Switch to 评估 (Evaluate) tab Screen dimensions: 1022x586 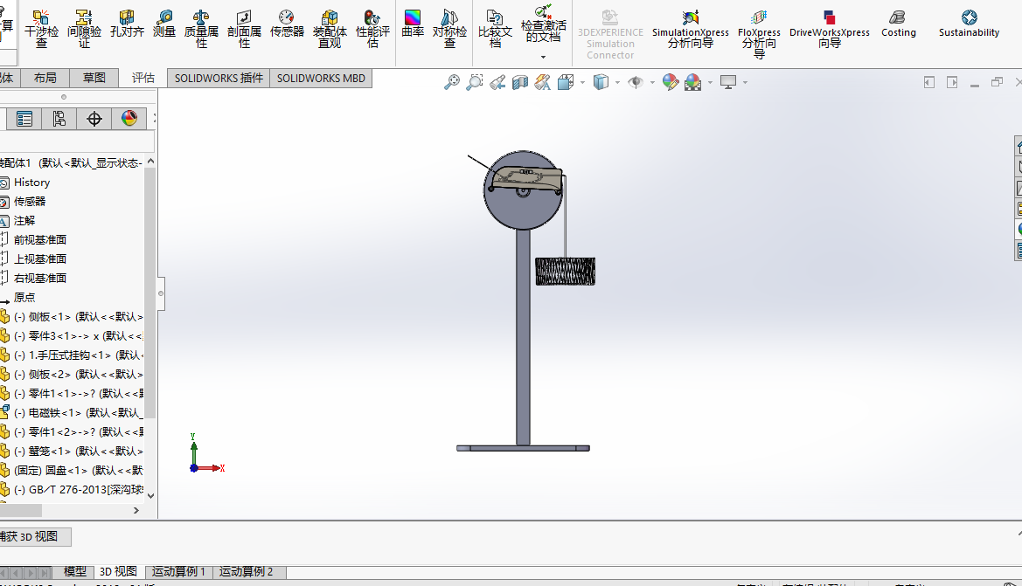pos(143,78)
